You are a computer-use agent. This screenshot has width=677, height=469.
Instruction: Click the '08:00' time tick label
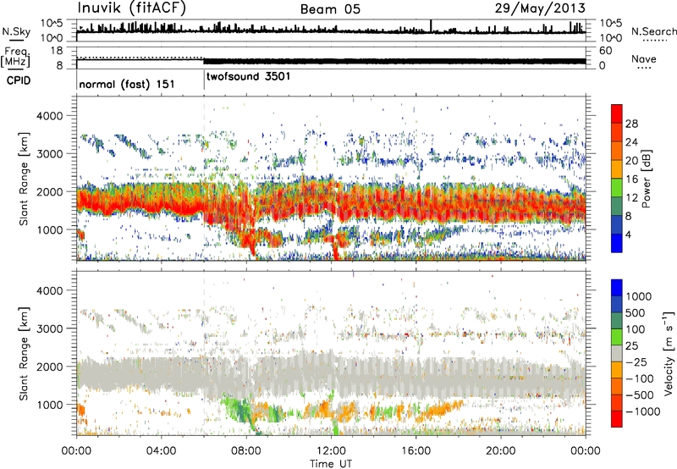(x=246, y=451)
